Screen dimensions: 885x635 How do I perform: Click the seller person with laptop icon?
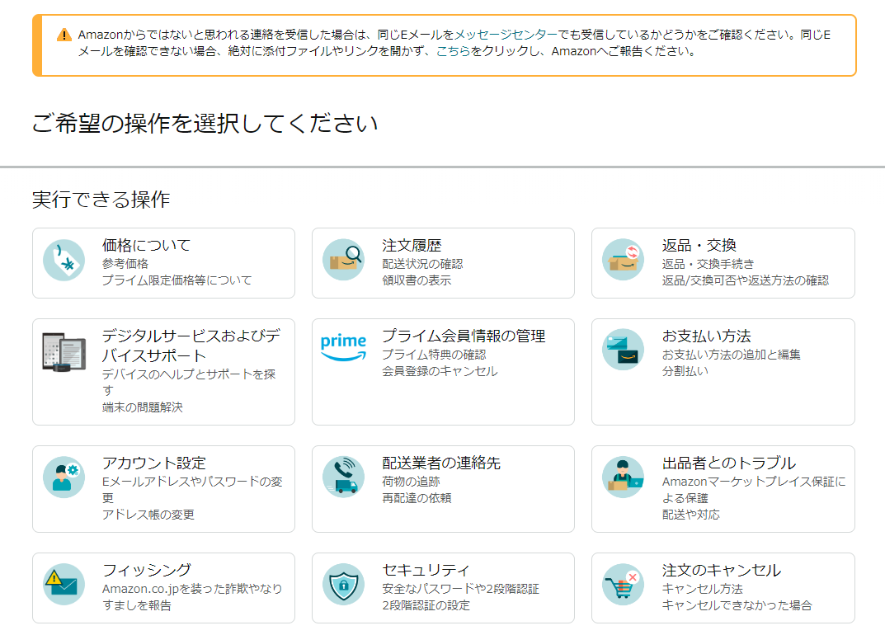pos(623,477)
